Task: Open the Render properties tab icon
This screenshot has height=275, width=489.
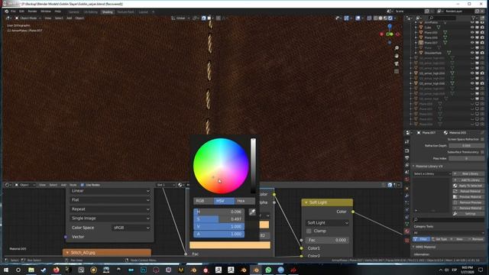Action: [x=406, y=150]
